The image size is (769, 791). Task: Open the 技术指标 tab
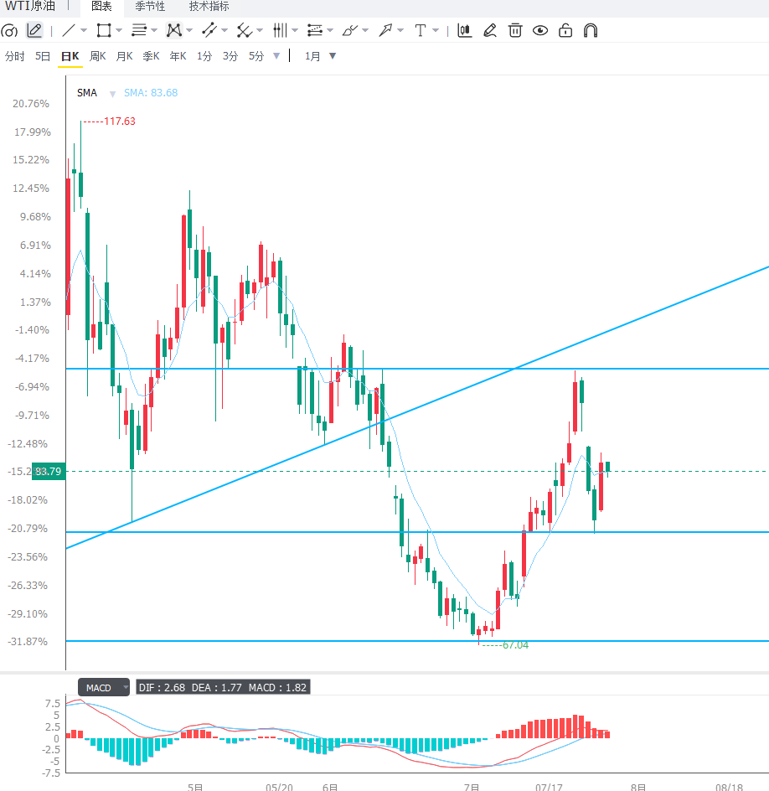(x=209, y=7)
